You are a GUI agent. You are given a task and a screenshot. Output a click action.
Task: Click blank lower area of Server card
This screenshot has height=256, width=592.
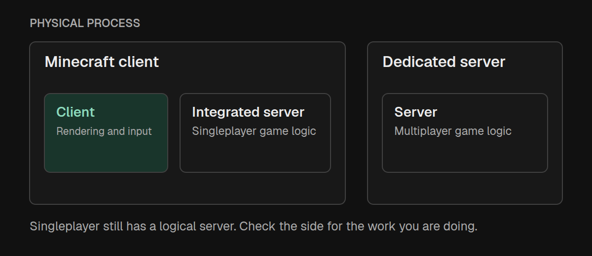tap(465, 155)
